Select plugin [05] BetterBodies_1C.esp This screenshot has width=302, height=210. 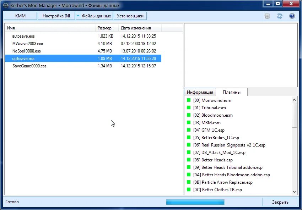coord(216,138)
